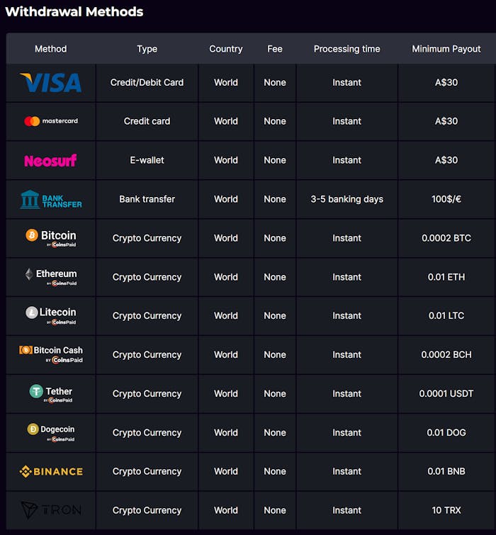This screenshot has height=535, width=496.
Task: Click World in the VISA row
Action: [x=226, y=83]
